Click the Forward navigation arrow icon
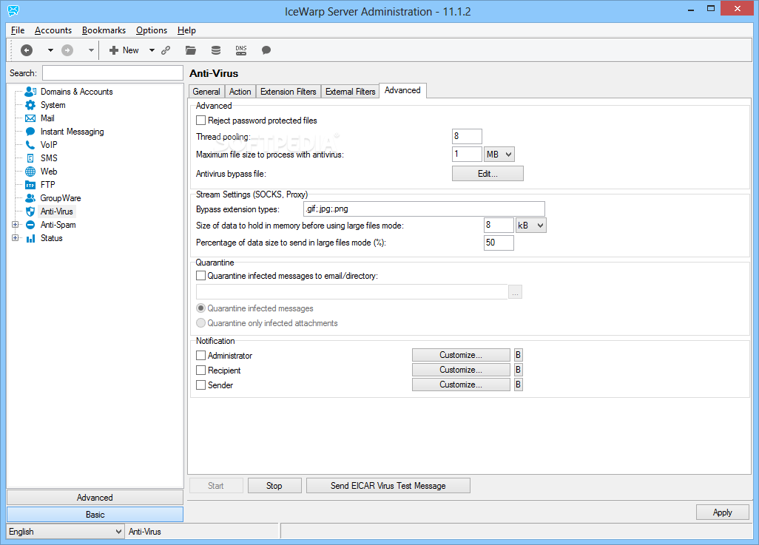The width and height of the screenshot is (759, 545). [67, 50]
